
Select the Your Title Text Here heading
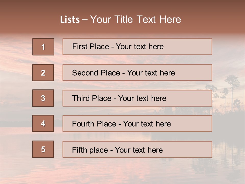[136, 19]
